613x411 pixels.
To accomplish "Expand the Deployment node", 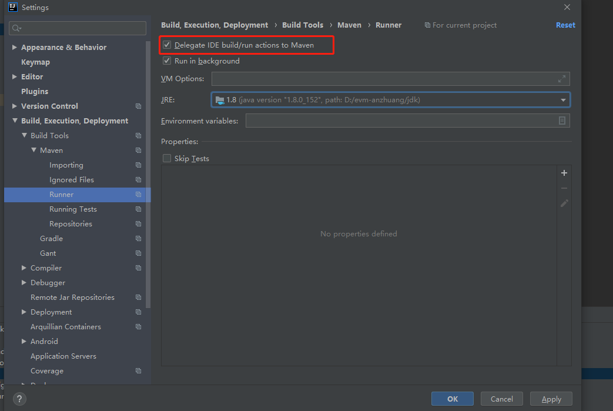I will point(24,312).
